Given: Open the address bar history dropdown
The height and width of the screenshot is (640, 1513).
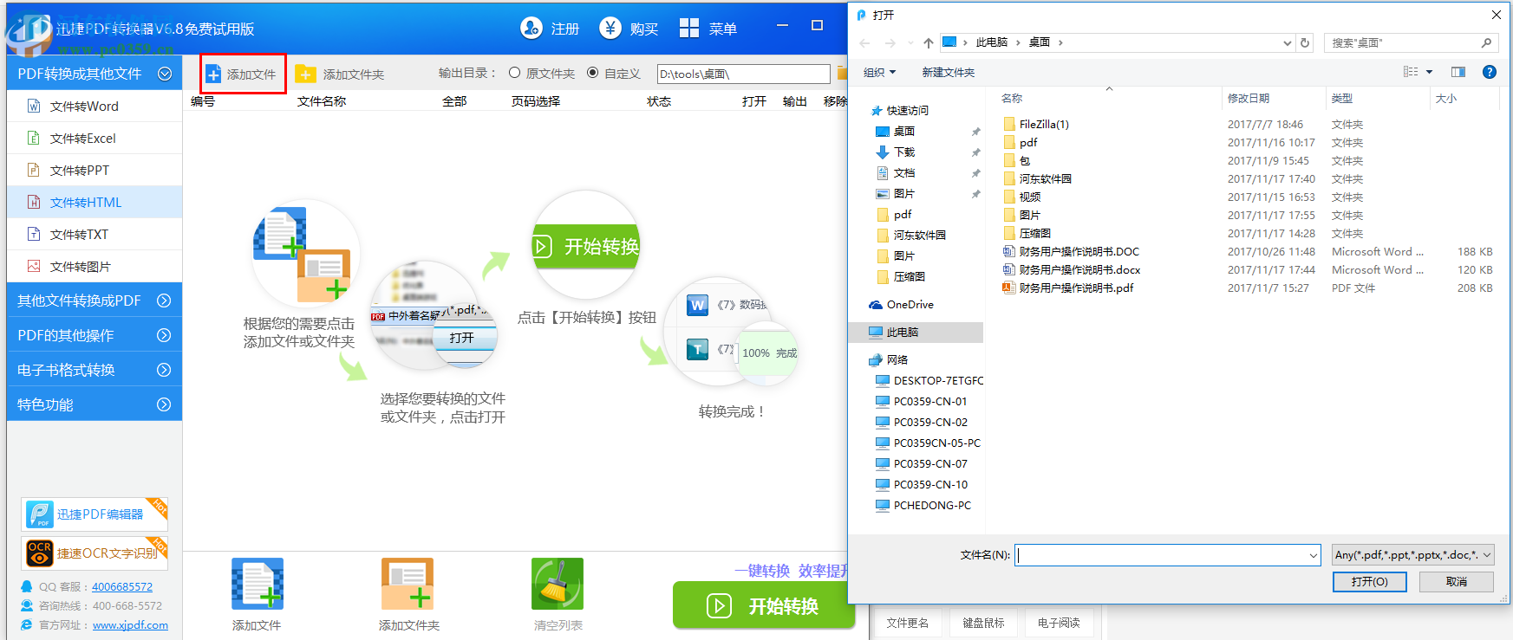Looking at the screenshot, I should (1288, 42).
